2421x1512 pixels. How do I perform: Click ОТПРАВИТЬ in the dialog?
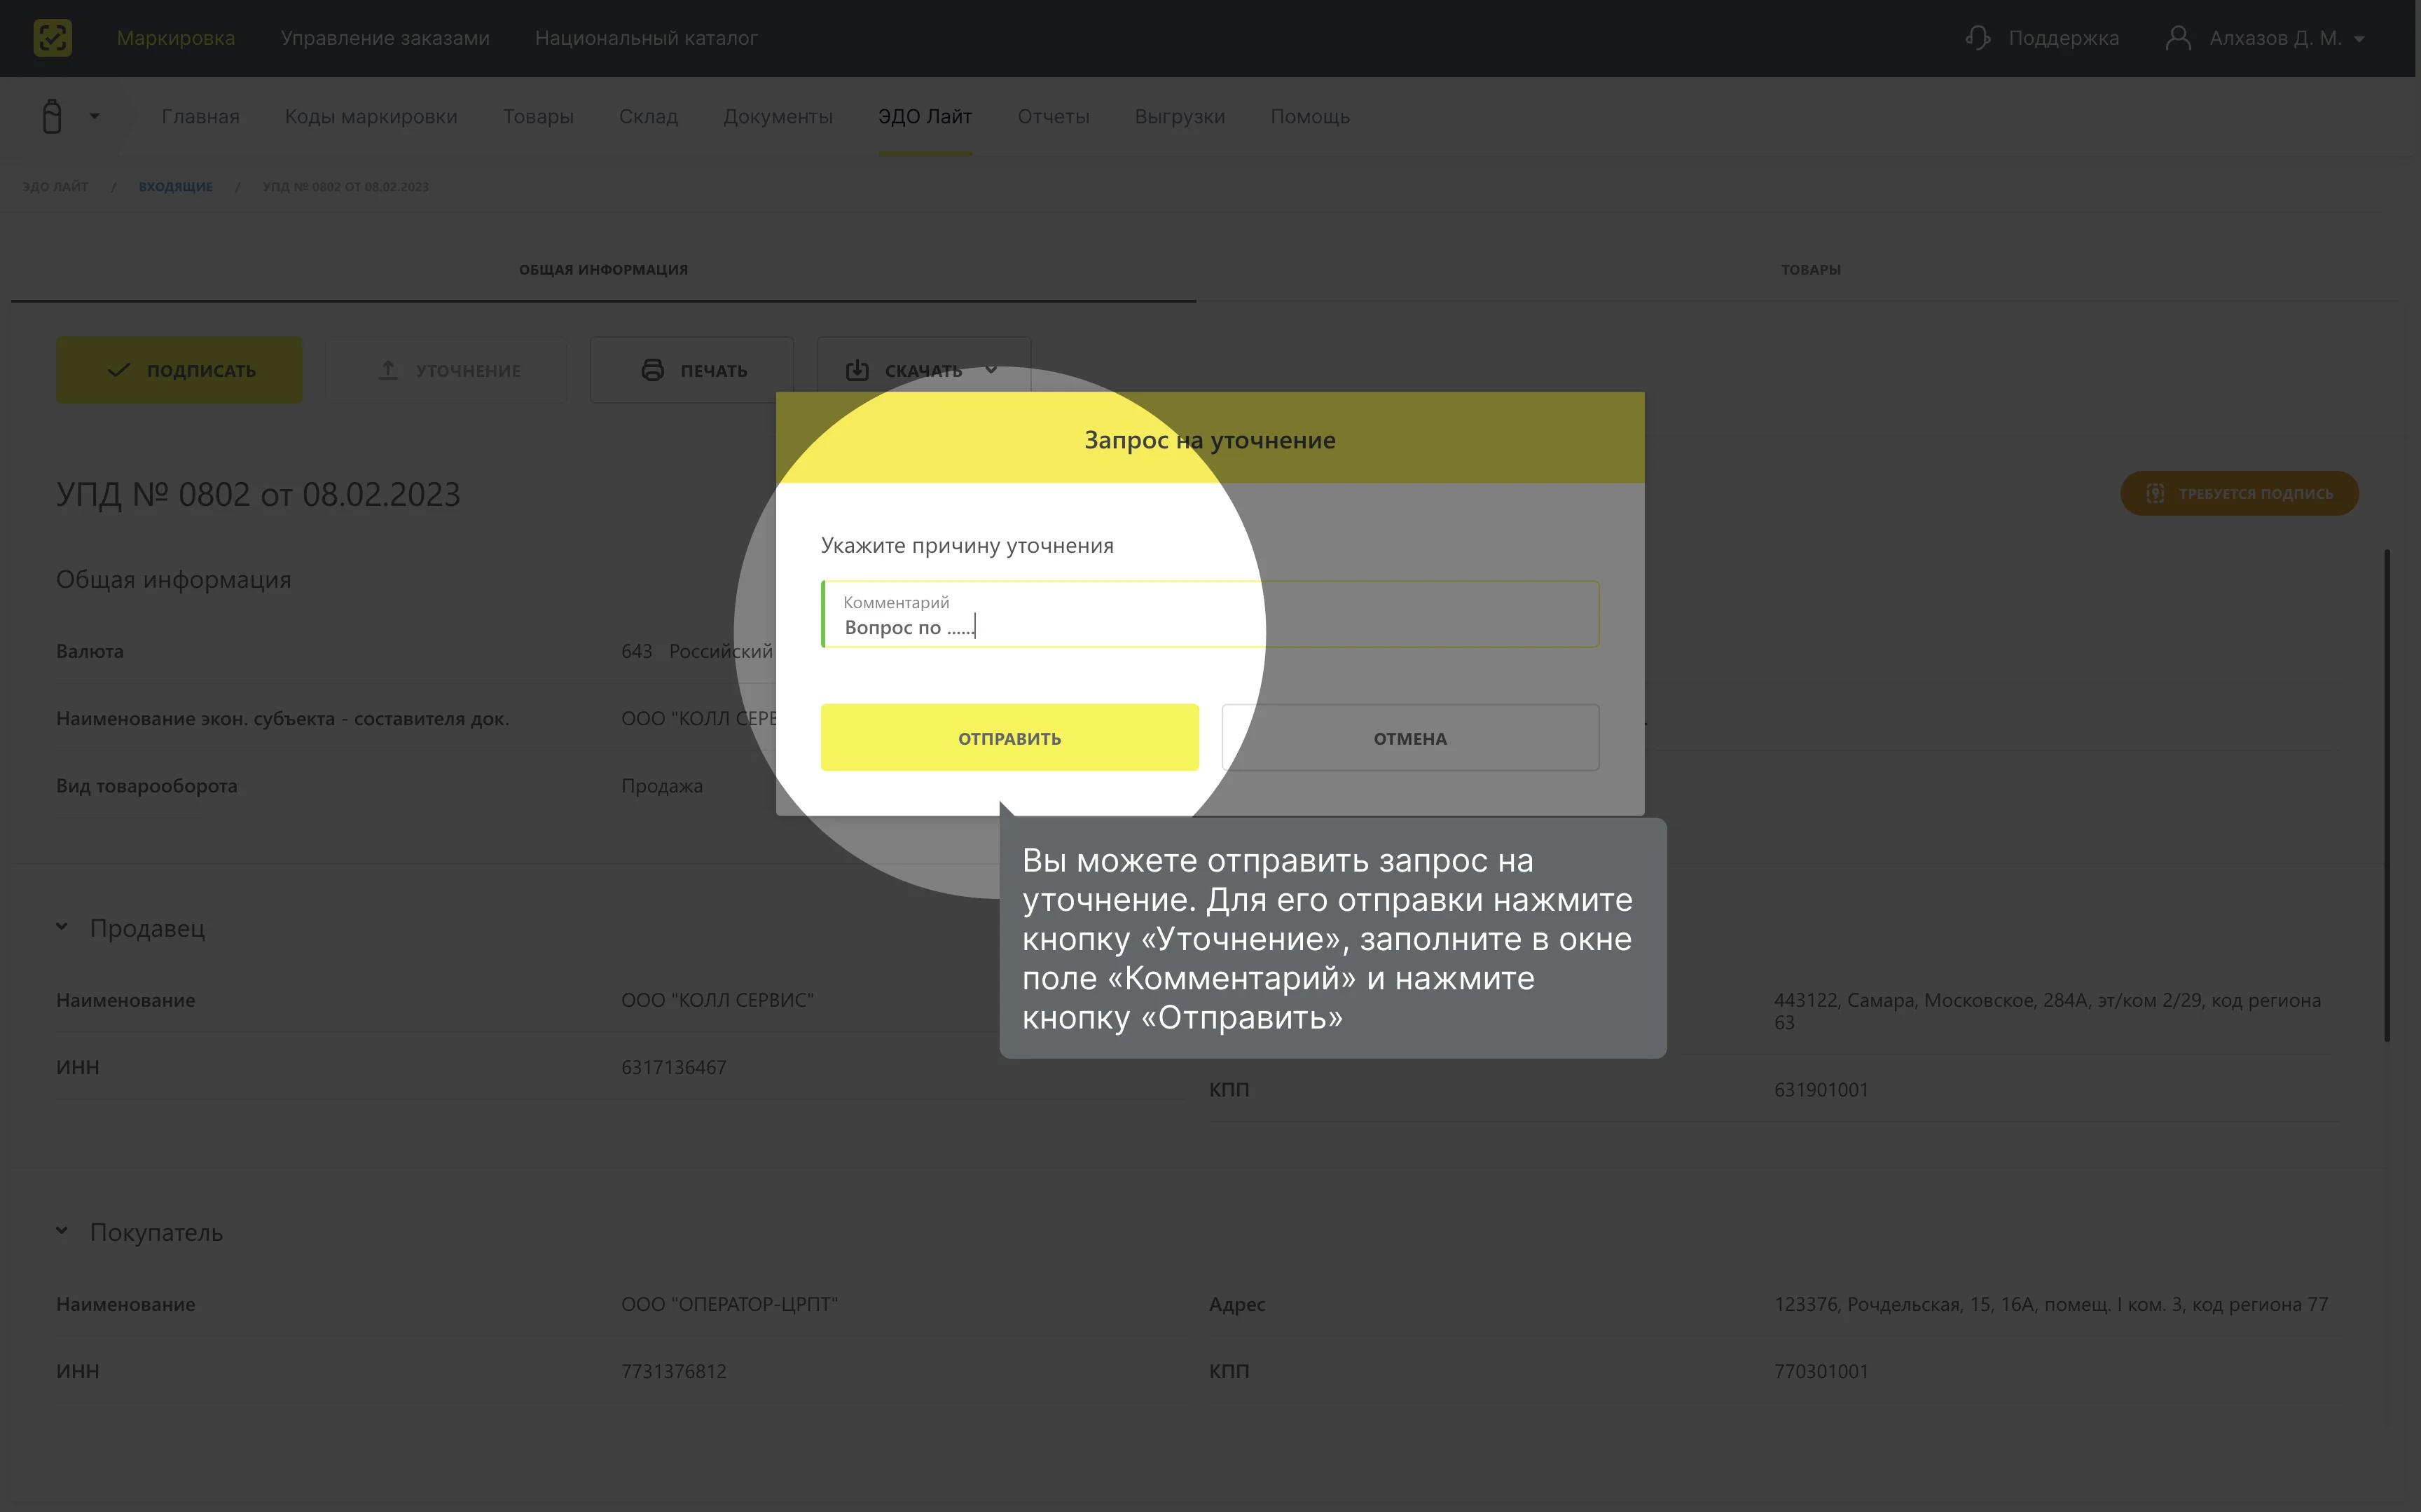tap(1009, 738)
